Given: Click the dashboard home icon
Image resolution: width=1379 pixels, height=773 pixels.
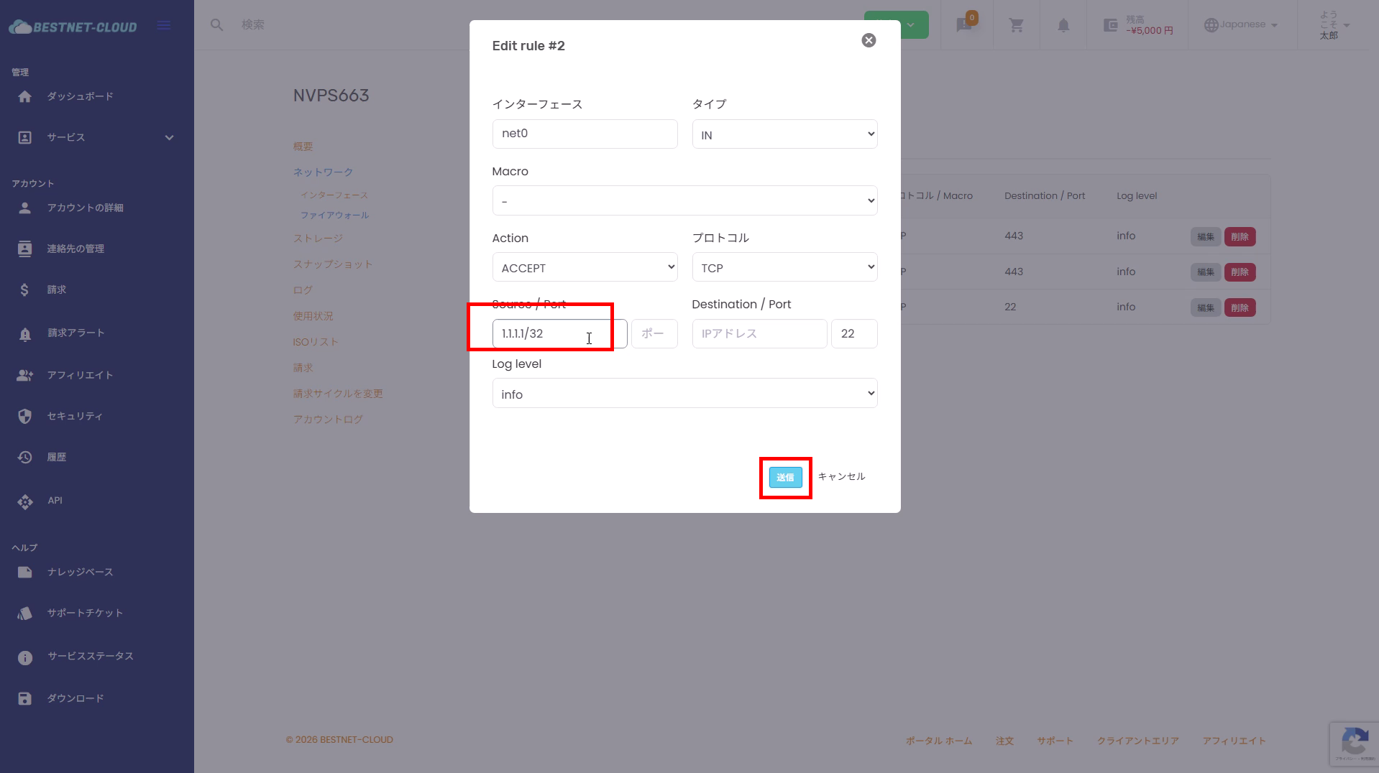Looking at the screenshot, I should [x=25, y=97].
